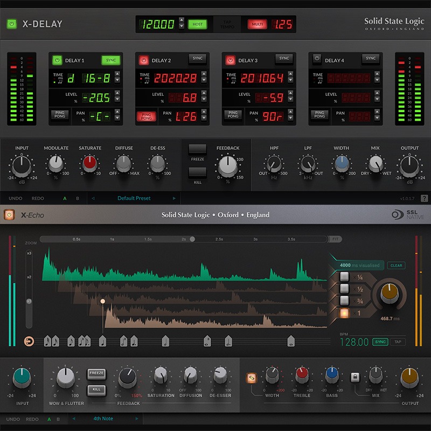431x431 pixels.
Task: Increase the X-Delay tempo with up arrow
Action: coord(182,20)
